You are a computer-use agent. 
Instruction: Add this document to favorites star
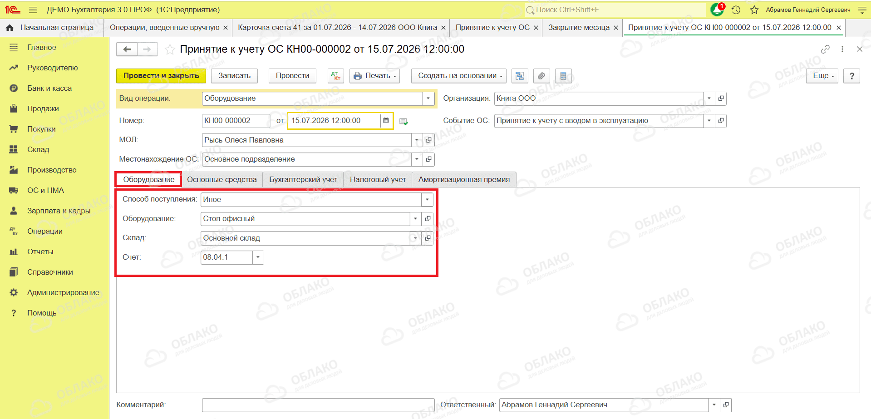(x=170, y=49)
